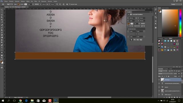Link corner radius values in Properties
The image size is (183, 103).
136,34
